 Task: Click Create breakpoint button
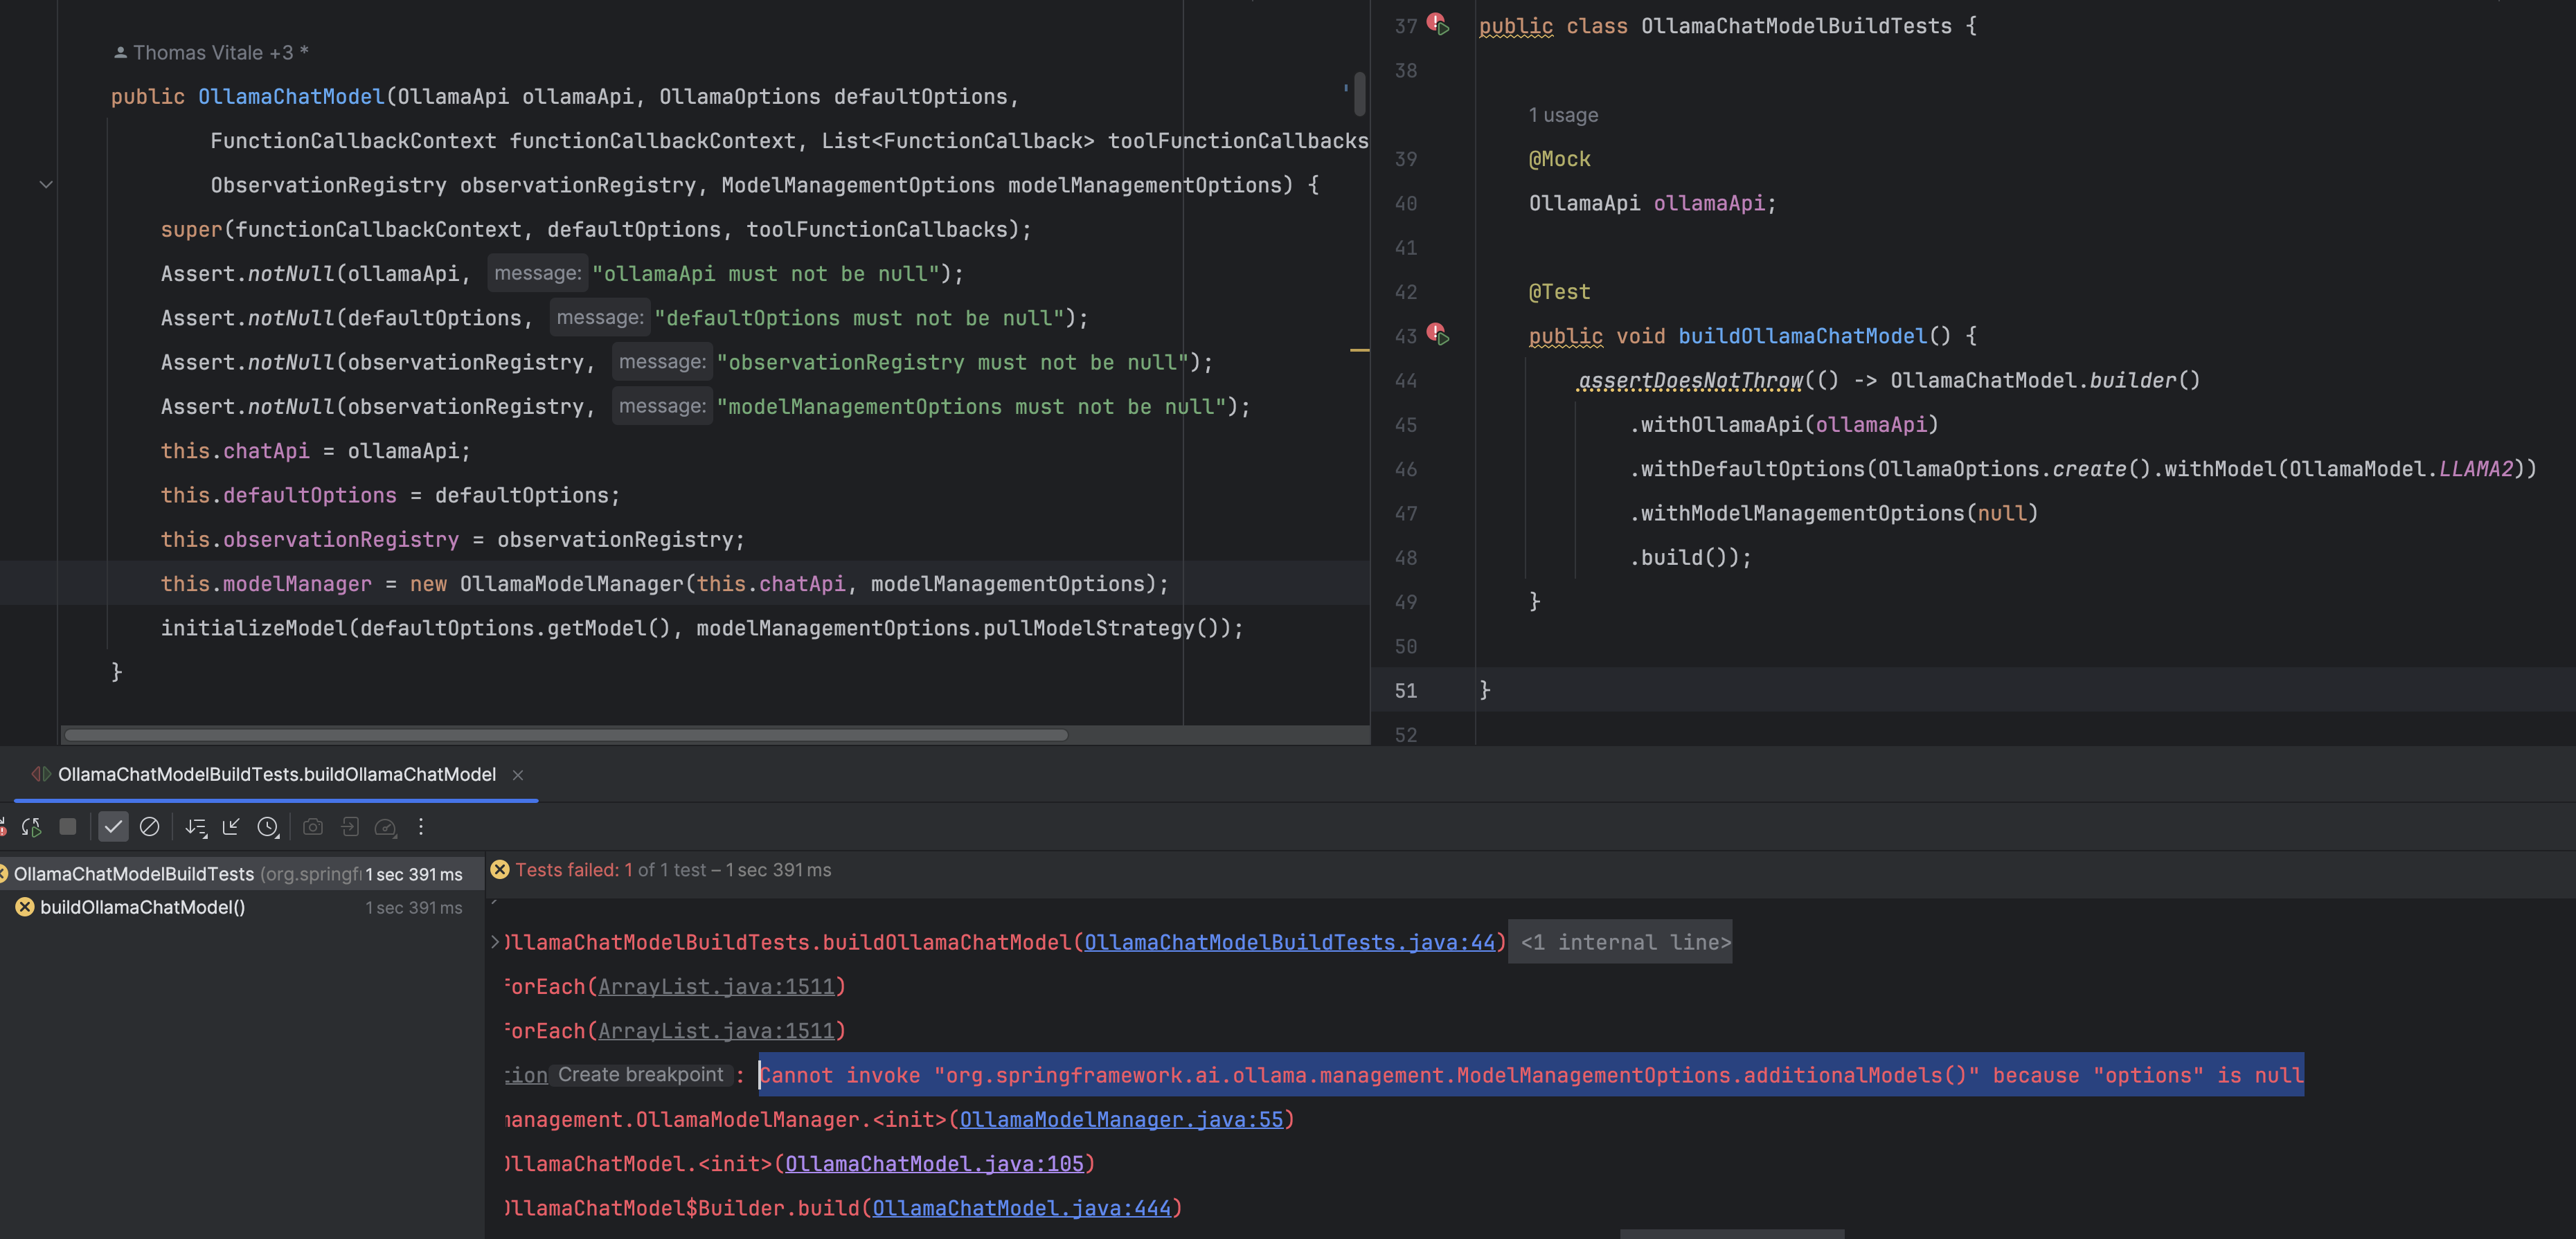click(640, 1075)
